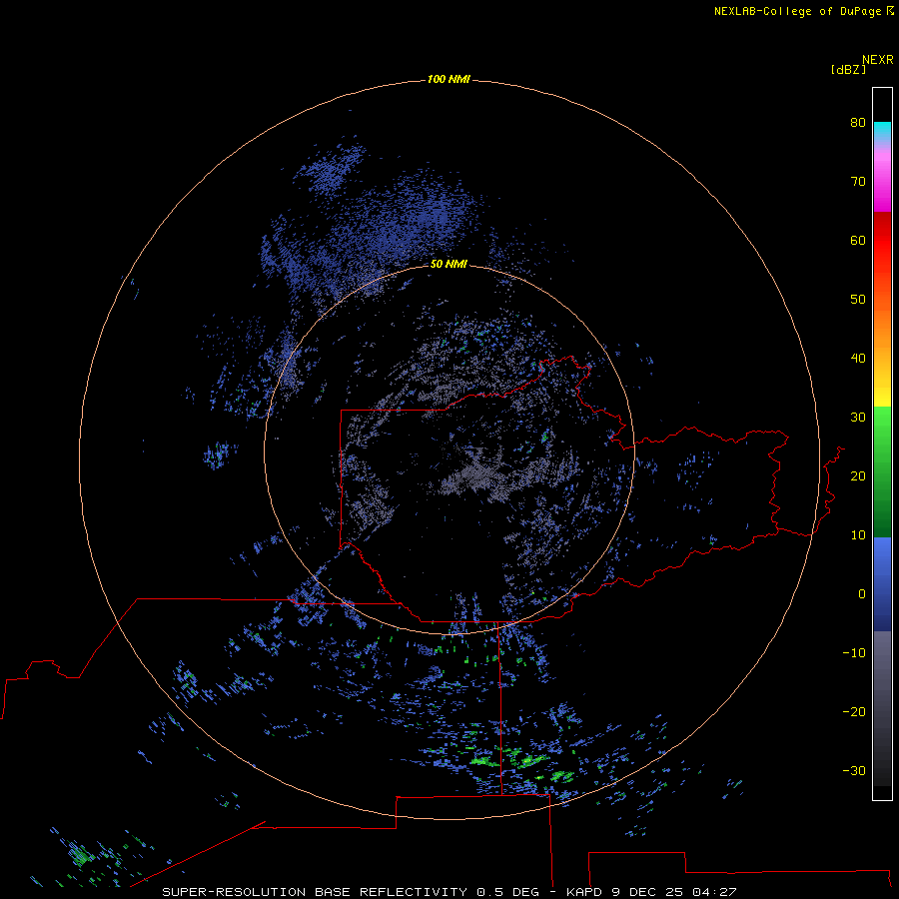Click the 40 dBZ scale value

coord(858,358)
